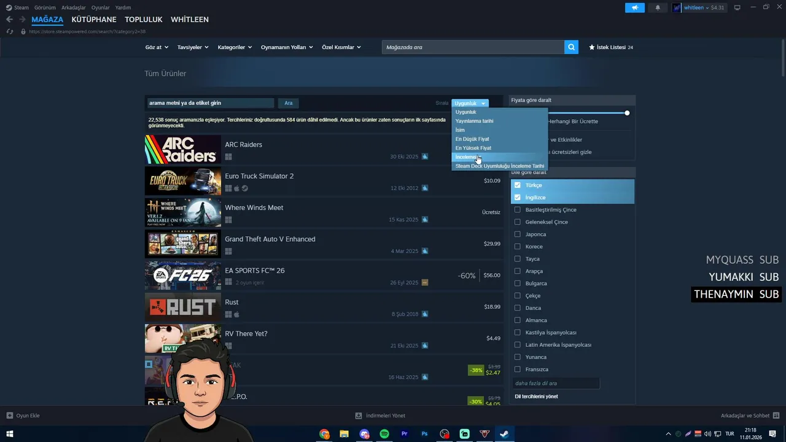This screenshot has height=442, width=786.
Task: Click the Apple platform icon under Rust
Action: point(236,314)
